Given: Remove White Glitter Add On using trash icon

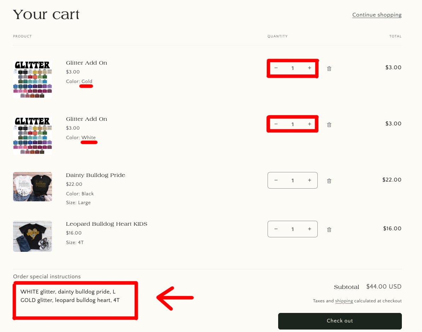Looking at the screenshot, I should (x=329, y=125).
